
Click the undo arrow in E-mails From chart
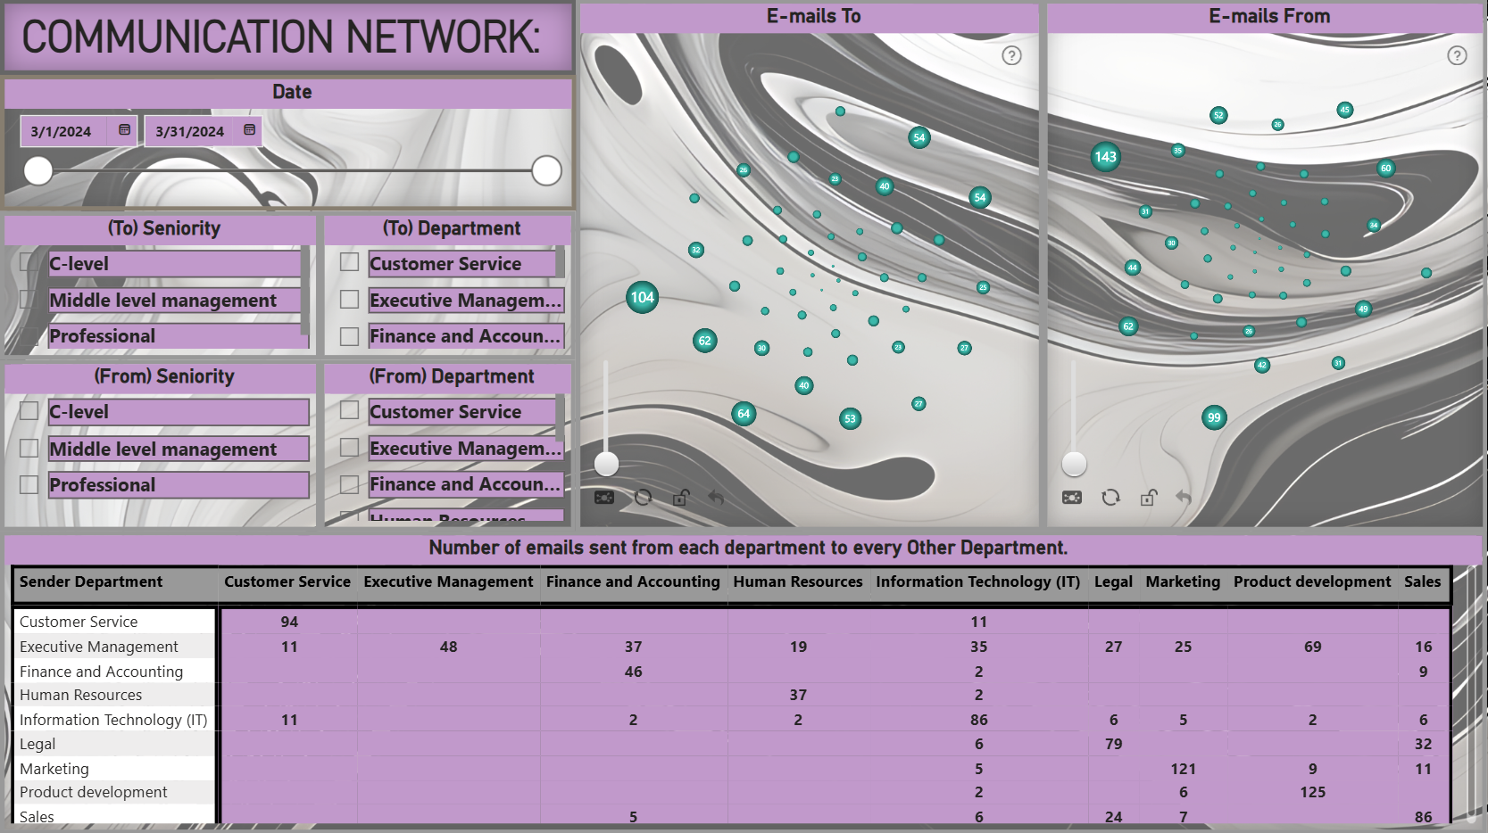tap(1184, 498)
